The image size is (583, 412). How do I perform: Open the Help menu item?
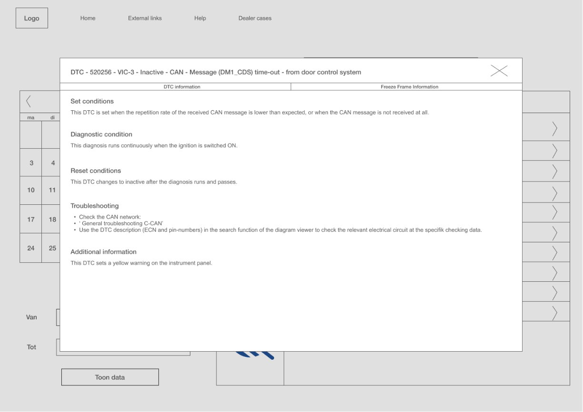[x=200, y=19]
